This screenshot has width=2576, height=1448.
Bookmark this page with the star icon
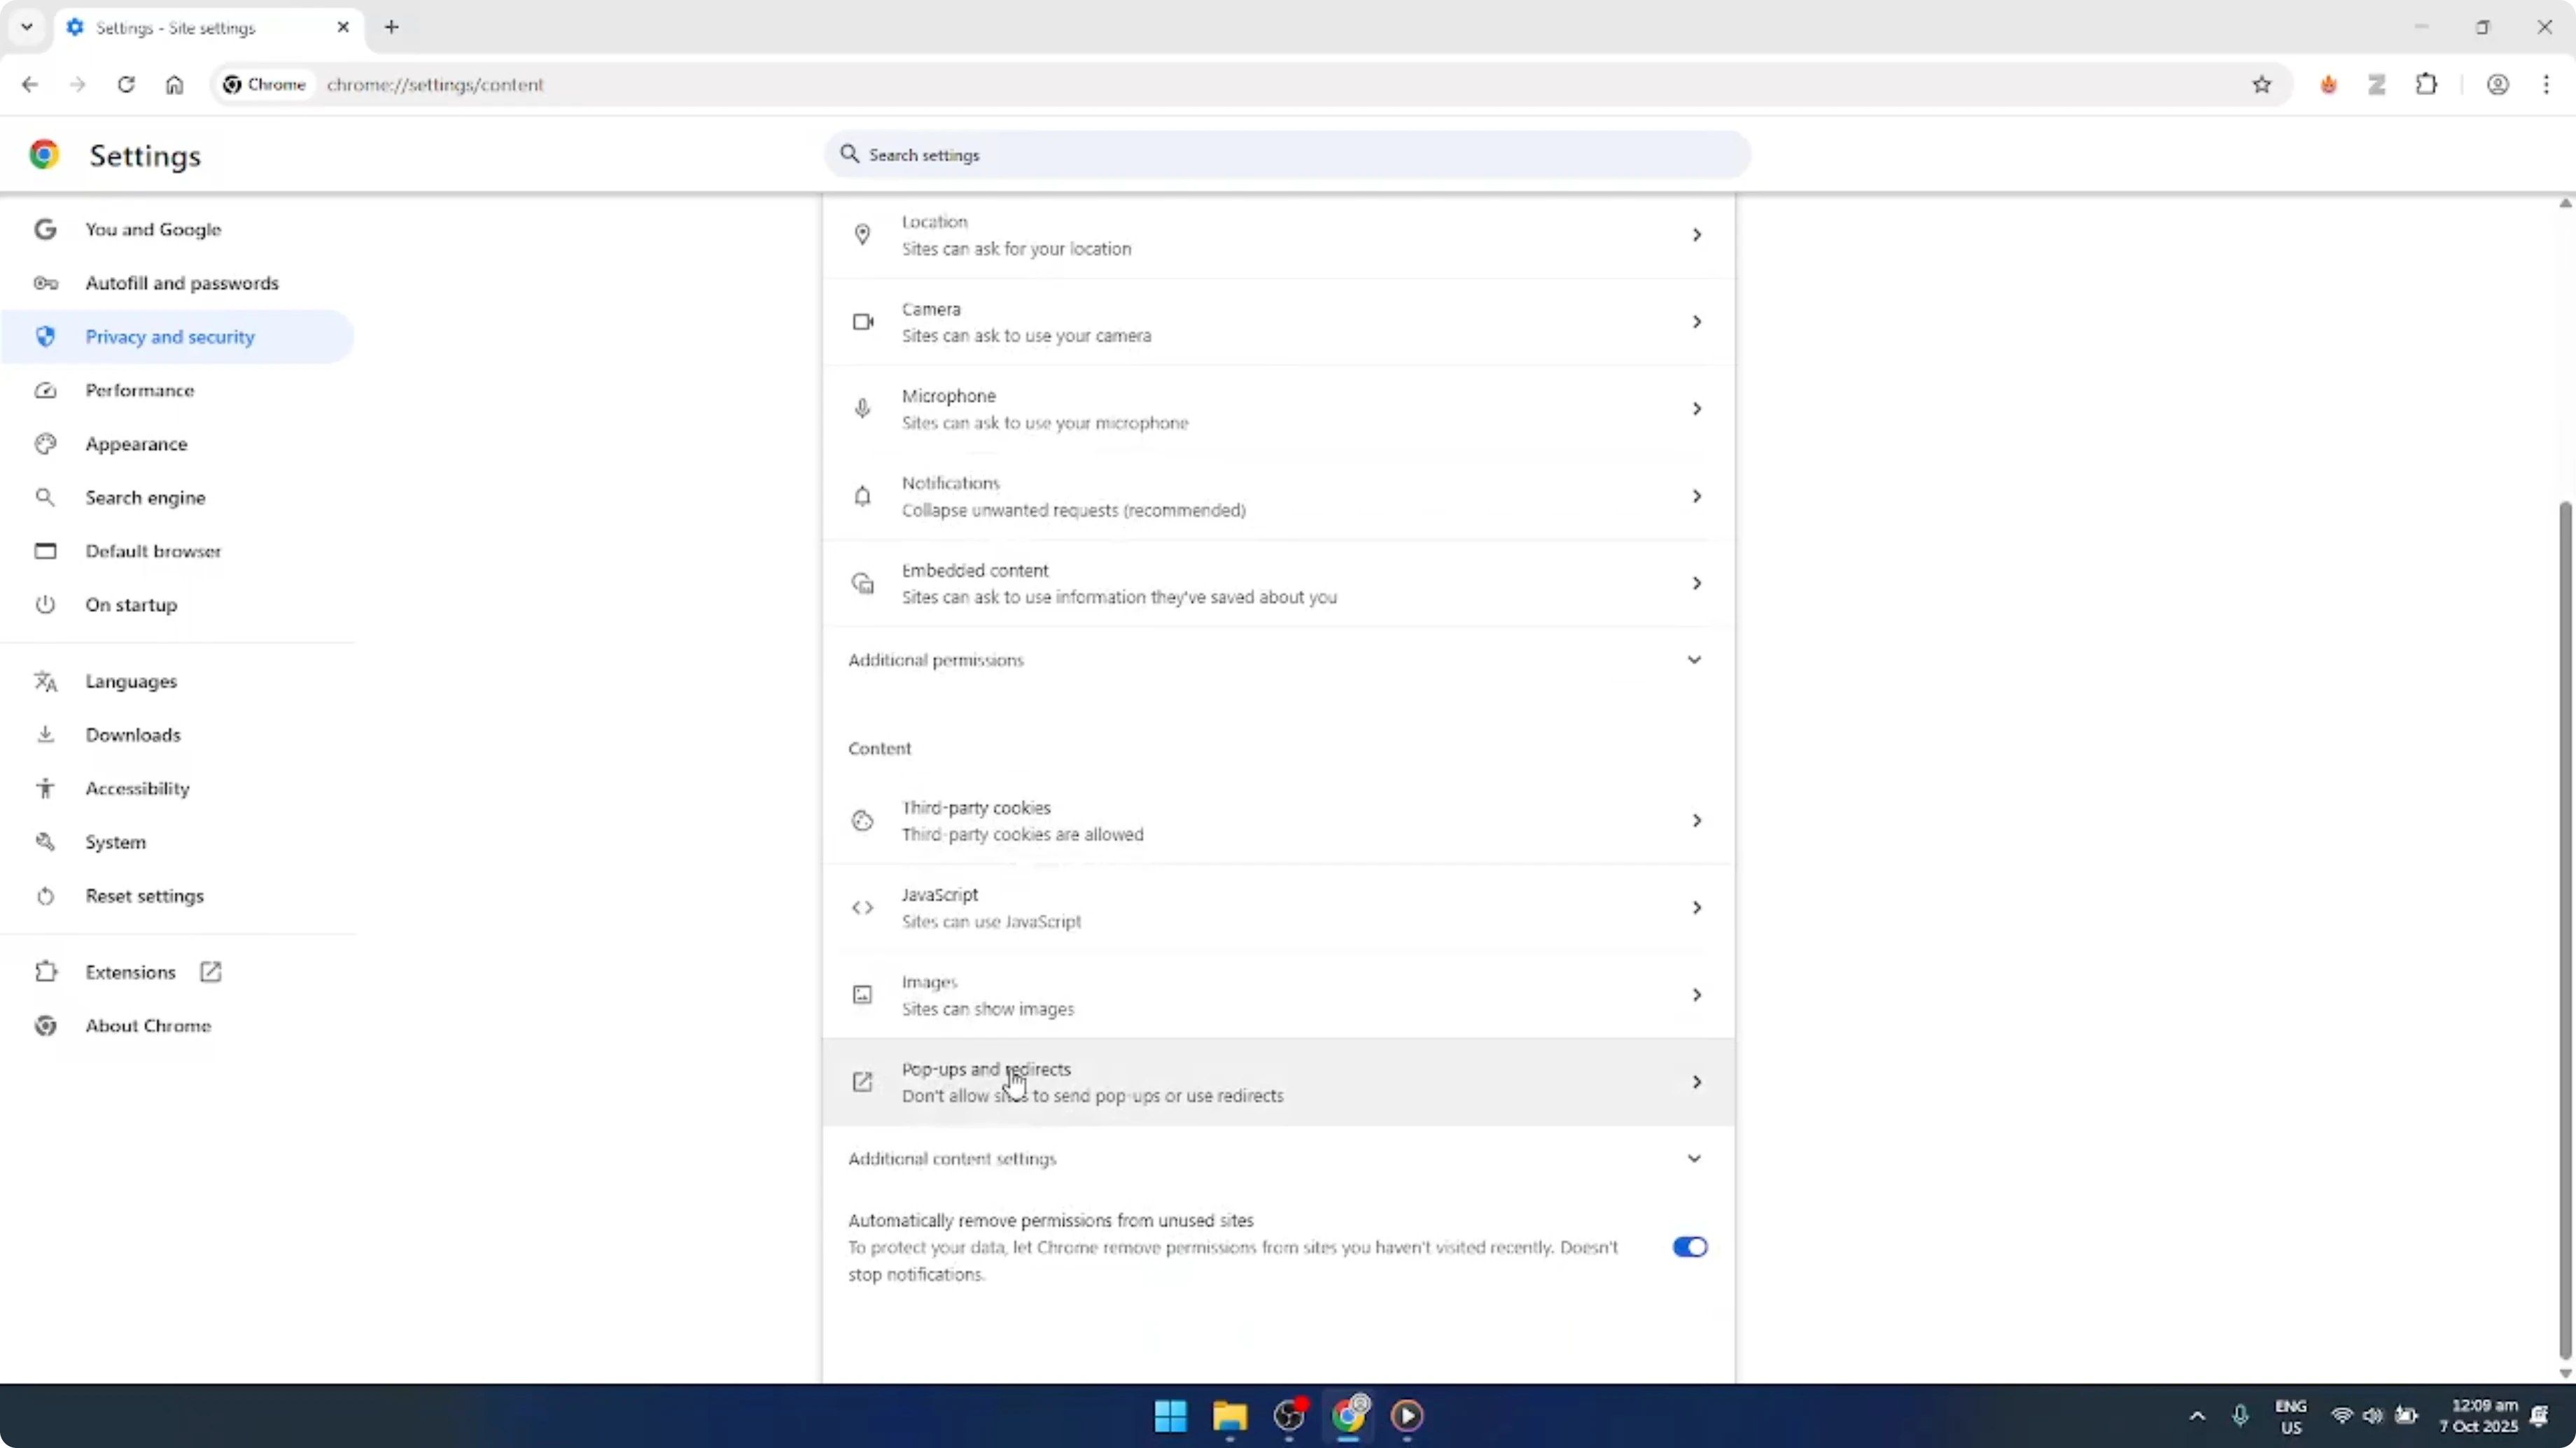(2262, 85)
